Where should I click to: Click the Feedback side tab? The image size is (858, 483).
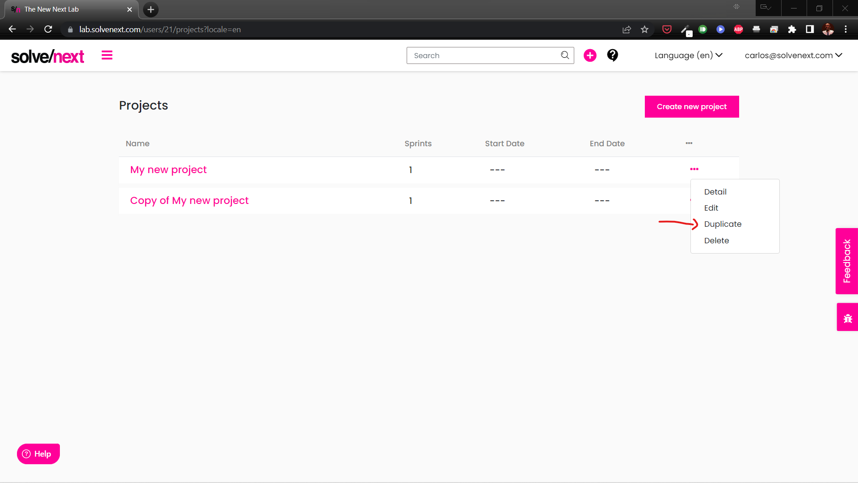pos(847,261)
